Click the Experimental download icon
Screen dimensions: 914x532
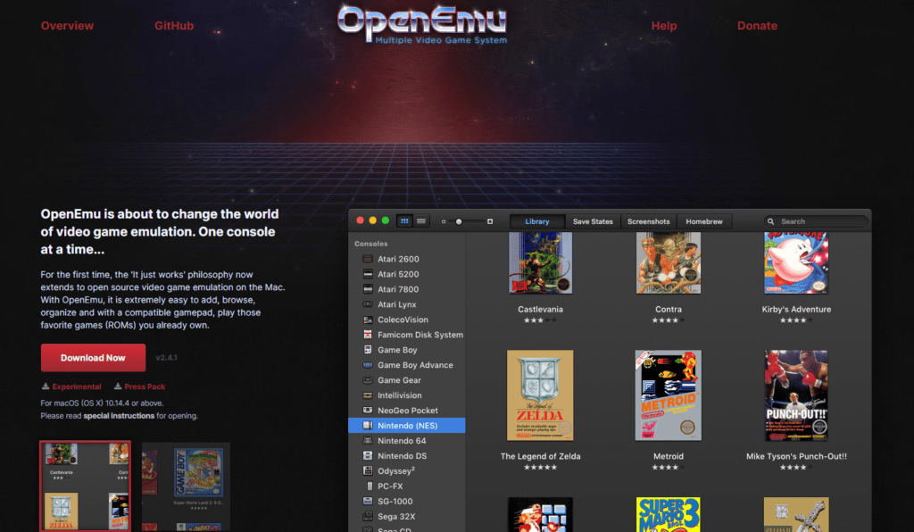(x=46, y=387)
